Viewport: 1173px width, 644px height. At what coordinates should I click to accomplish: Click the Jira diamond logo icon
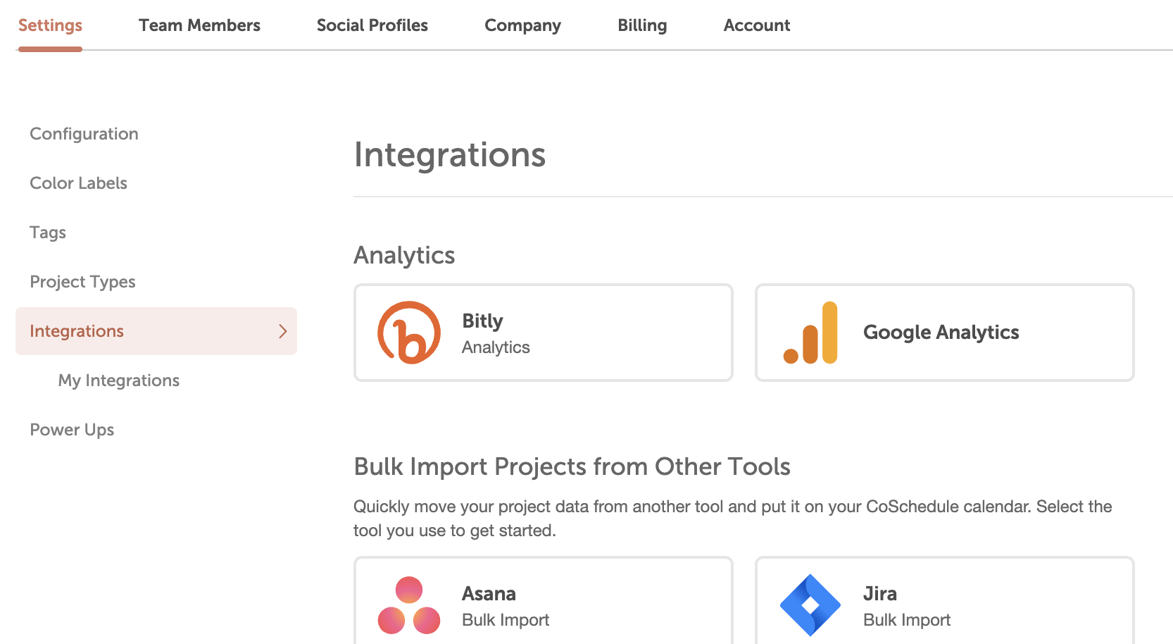810,605
